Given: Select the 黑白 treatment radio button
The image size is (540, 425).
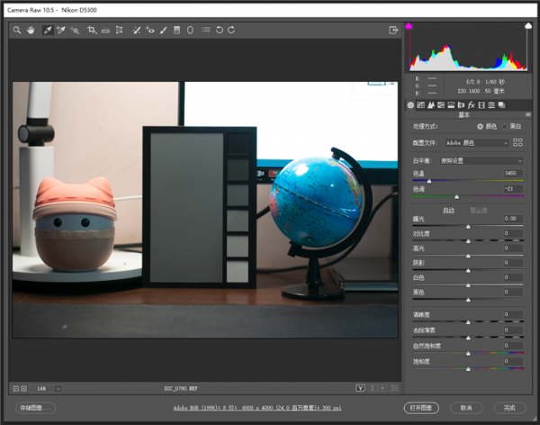Looking at the screenshot, I should pos(504,127).
